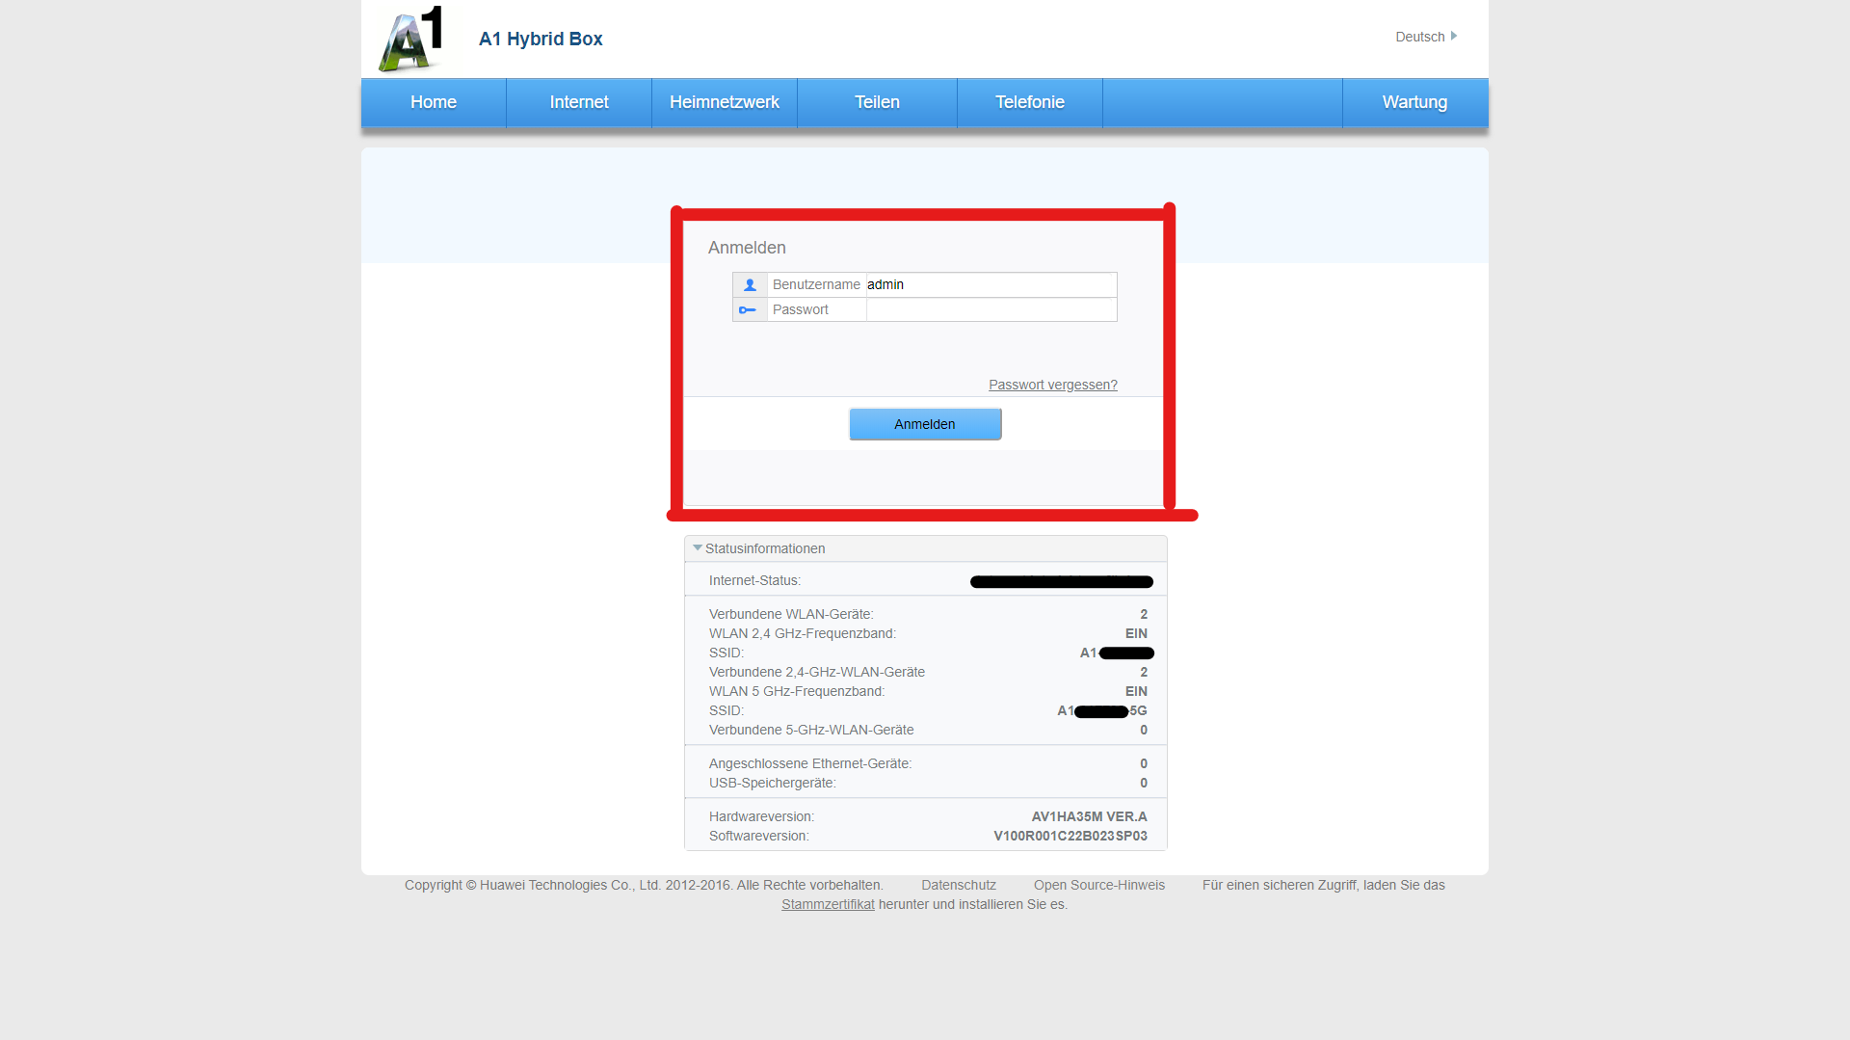Click Verbundene 2,4-GHz-WLAN-Geräte label

pos(817,672)
